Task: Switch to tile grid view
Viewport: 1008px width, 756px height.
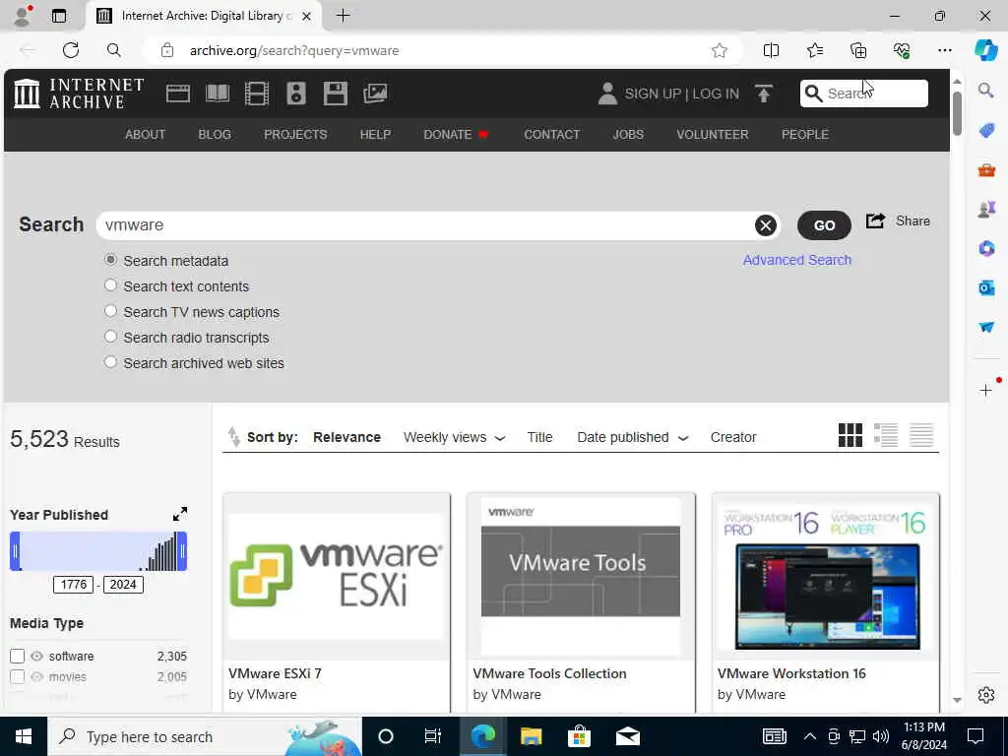Action: click(x=850, y=435)
